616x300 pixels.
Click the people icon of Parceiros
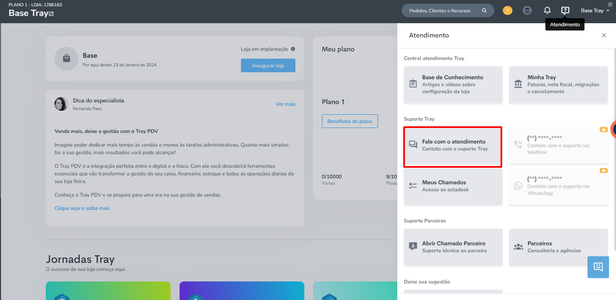(518, 247)
